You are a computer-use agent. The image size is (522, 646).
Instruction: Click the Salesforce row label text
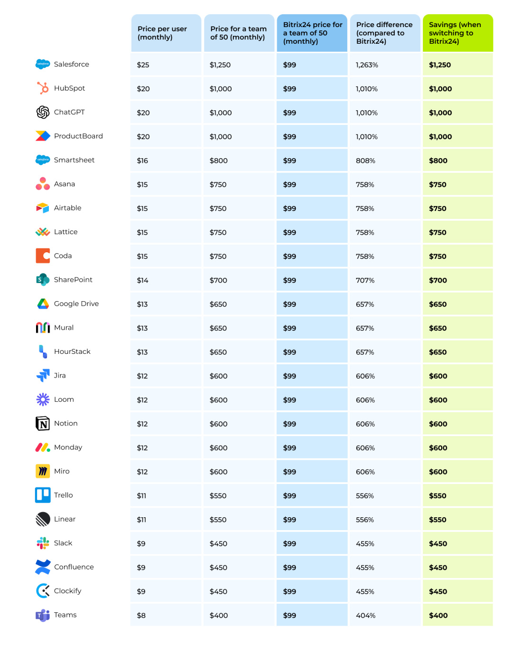click(71, 64)
